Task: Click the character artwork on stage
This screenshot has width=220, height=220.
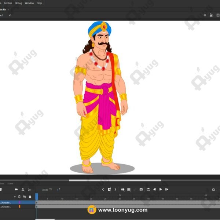Action: pos(100,98)
